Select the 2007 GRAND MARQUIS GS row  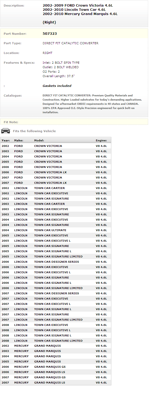(56, 377)
